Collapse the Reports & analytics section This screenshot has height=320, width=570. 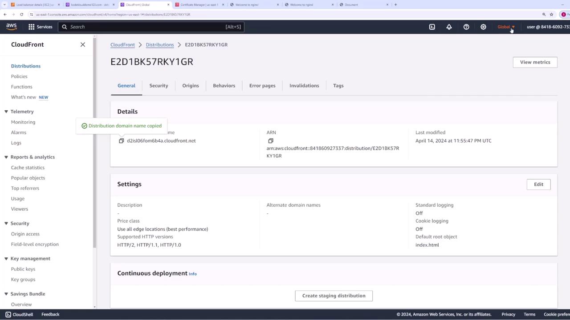tap(6, 157)
